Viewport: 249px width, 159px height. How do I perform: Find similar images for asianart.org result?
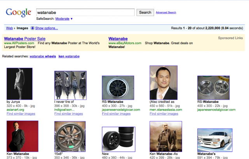[21, 114]
